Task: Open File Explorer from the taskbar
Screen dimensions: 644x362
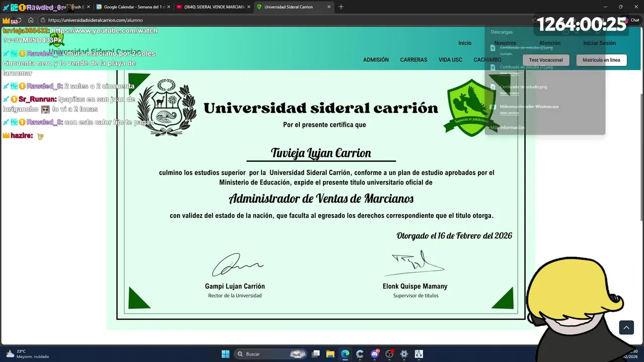Action: 331,354
